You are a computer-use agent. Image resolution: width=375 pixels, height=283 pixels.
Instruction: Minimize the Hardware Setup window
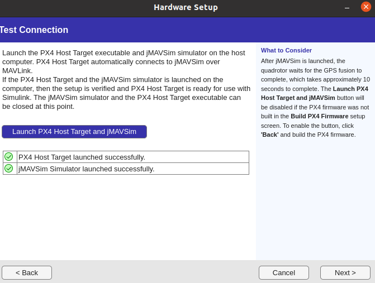tap(347, 8)
